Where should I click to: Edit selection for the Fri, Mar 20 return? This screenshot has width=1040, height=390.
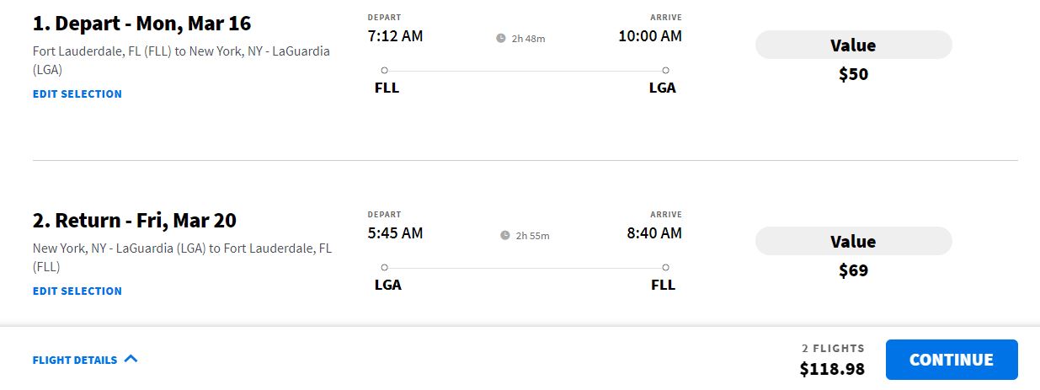pyautogui.click(x=77, y=291)
